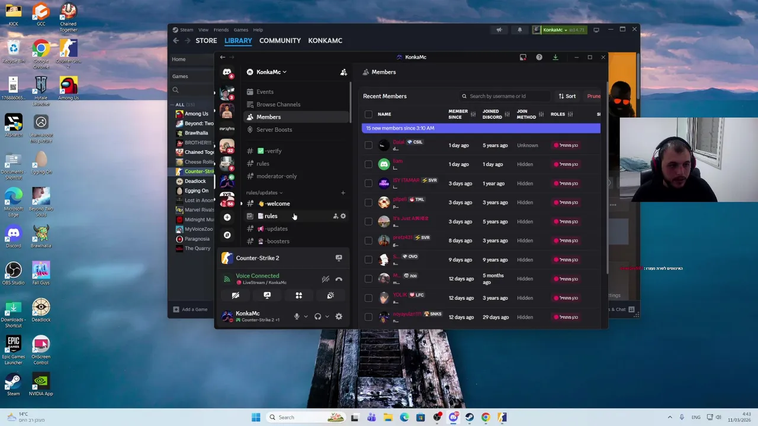Select checkbox for member ISY ITAMAR
Screen dimensions: 758x426
tap(368, 183)
